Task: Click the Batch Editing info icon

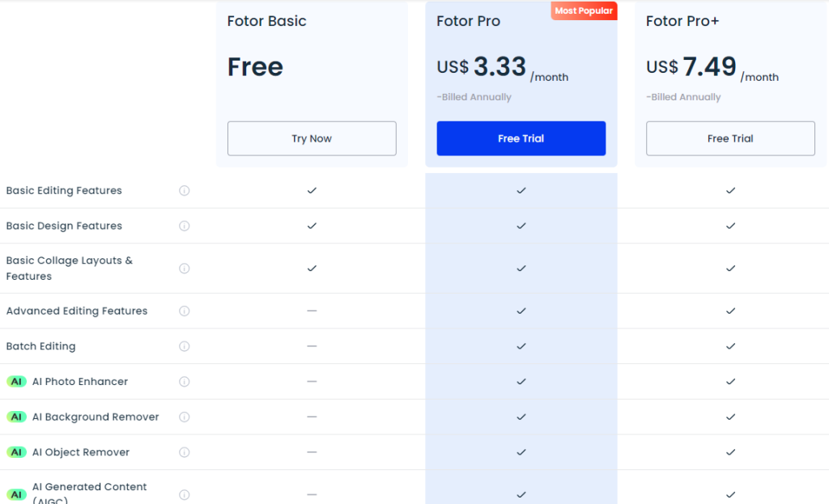Action: (x=184, y=345)
